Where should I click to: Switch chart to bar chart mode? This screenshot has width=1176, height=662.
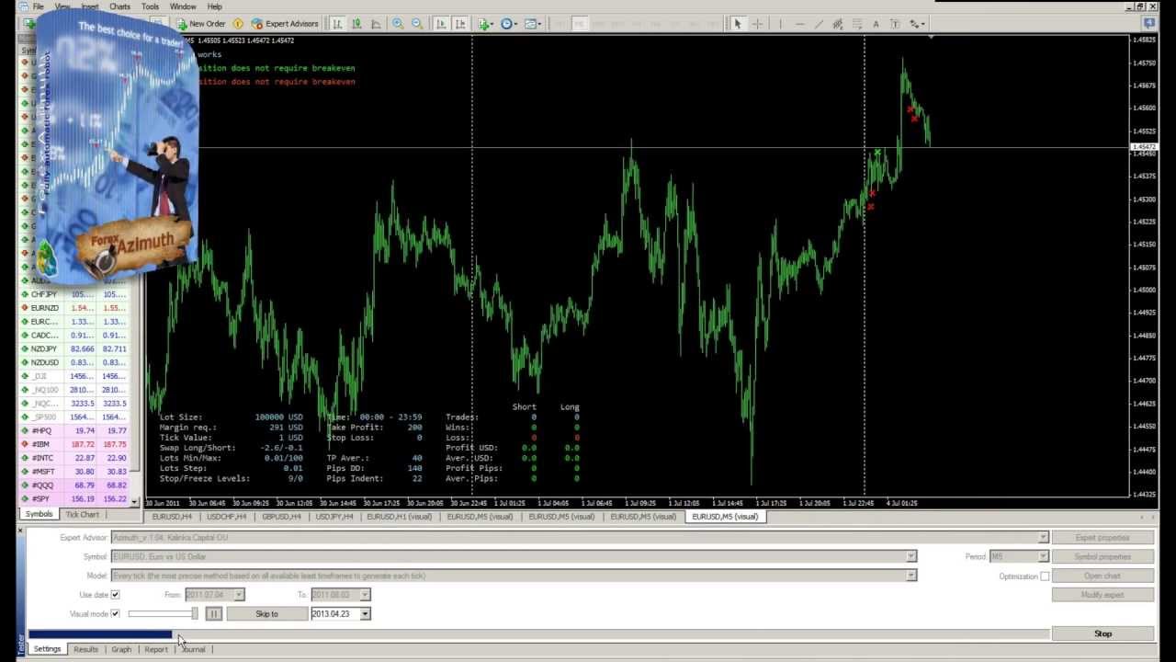(337, 23)
